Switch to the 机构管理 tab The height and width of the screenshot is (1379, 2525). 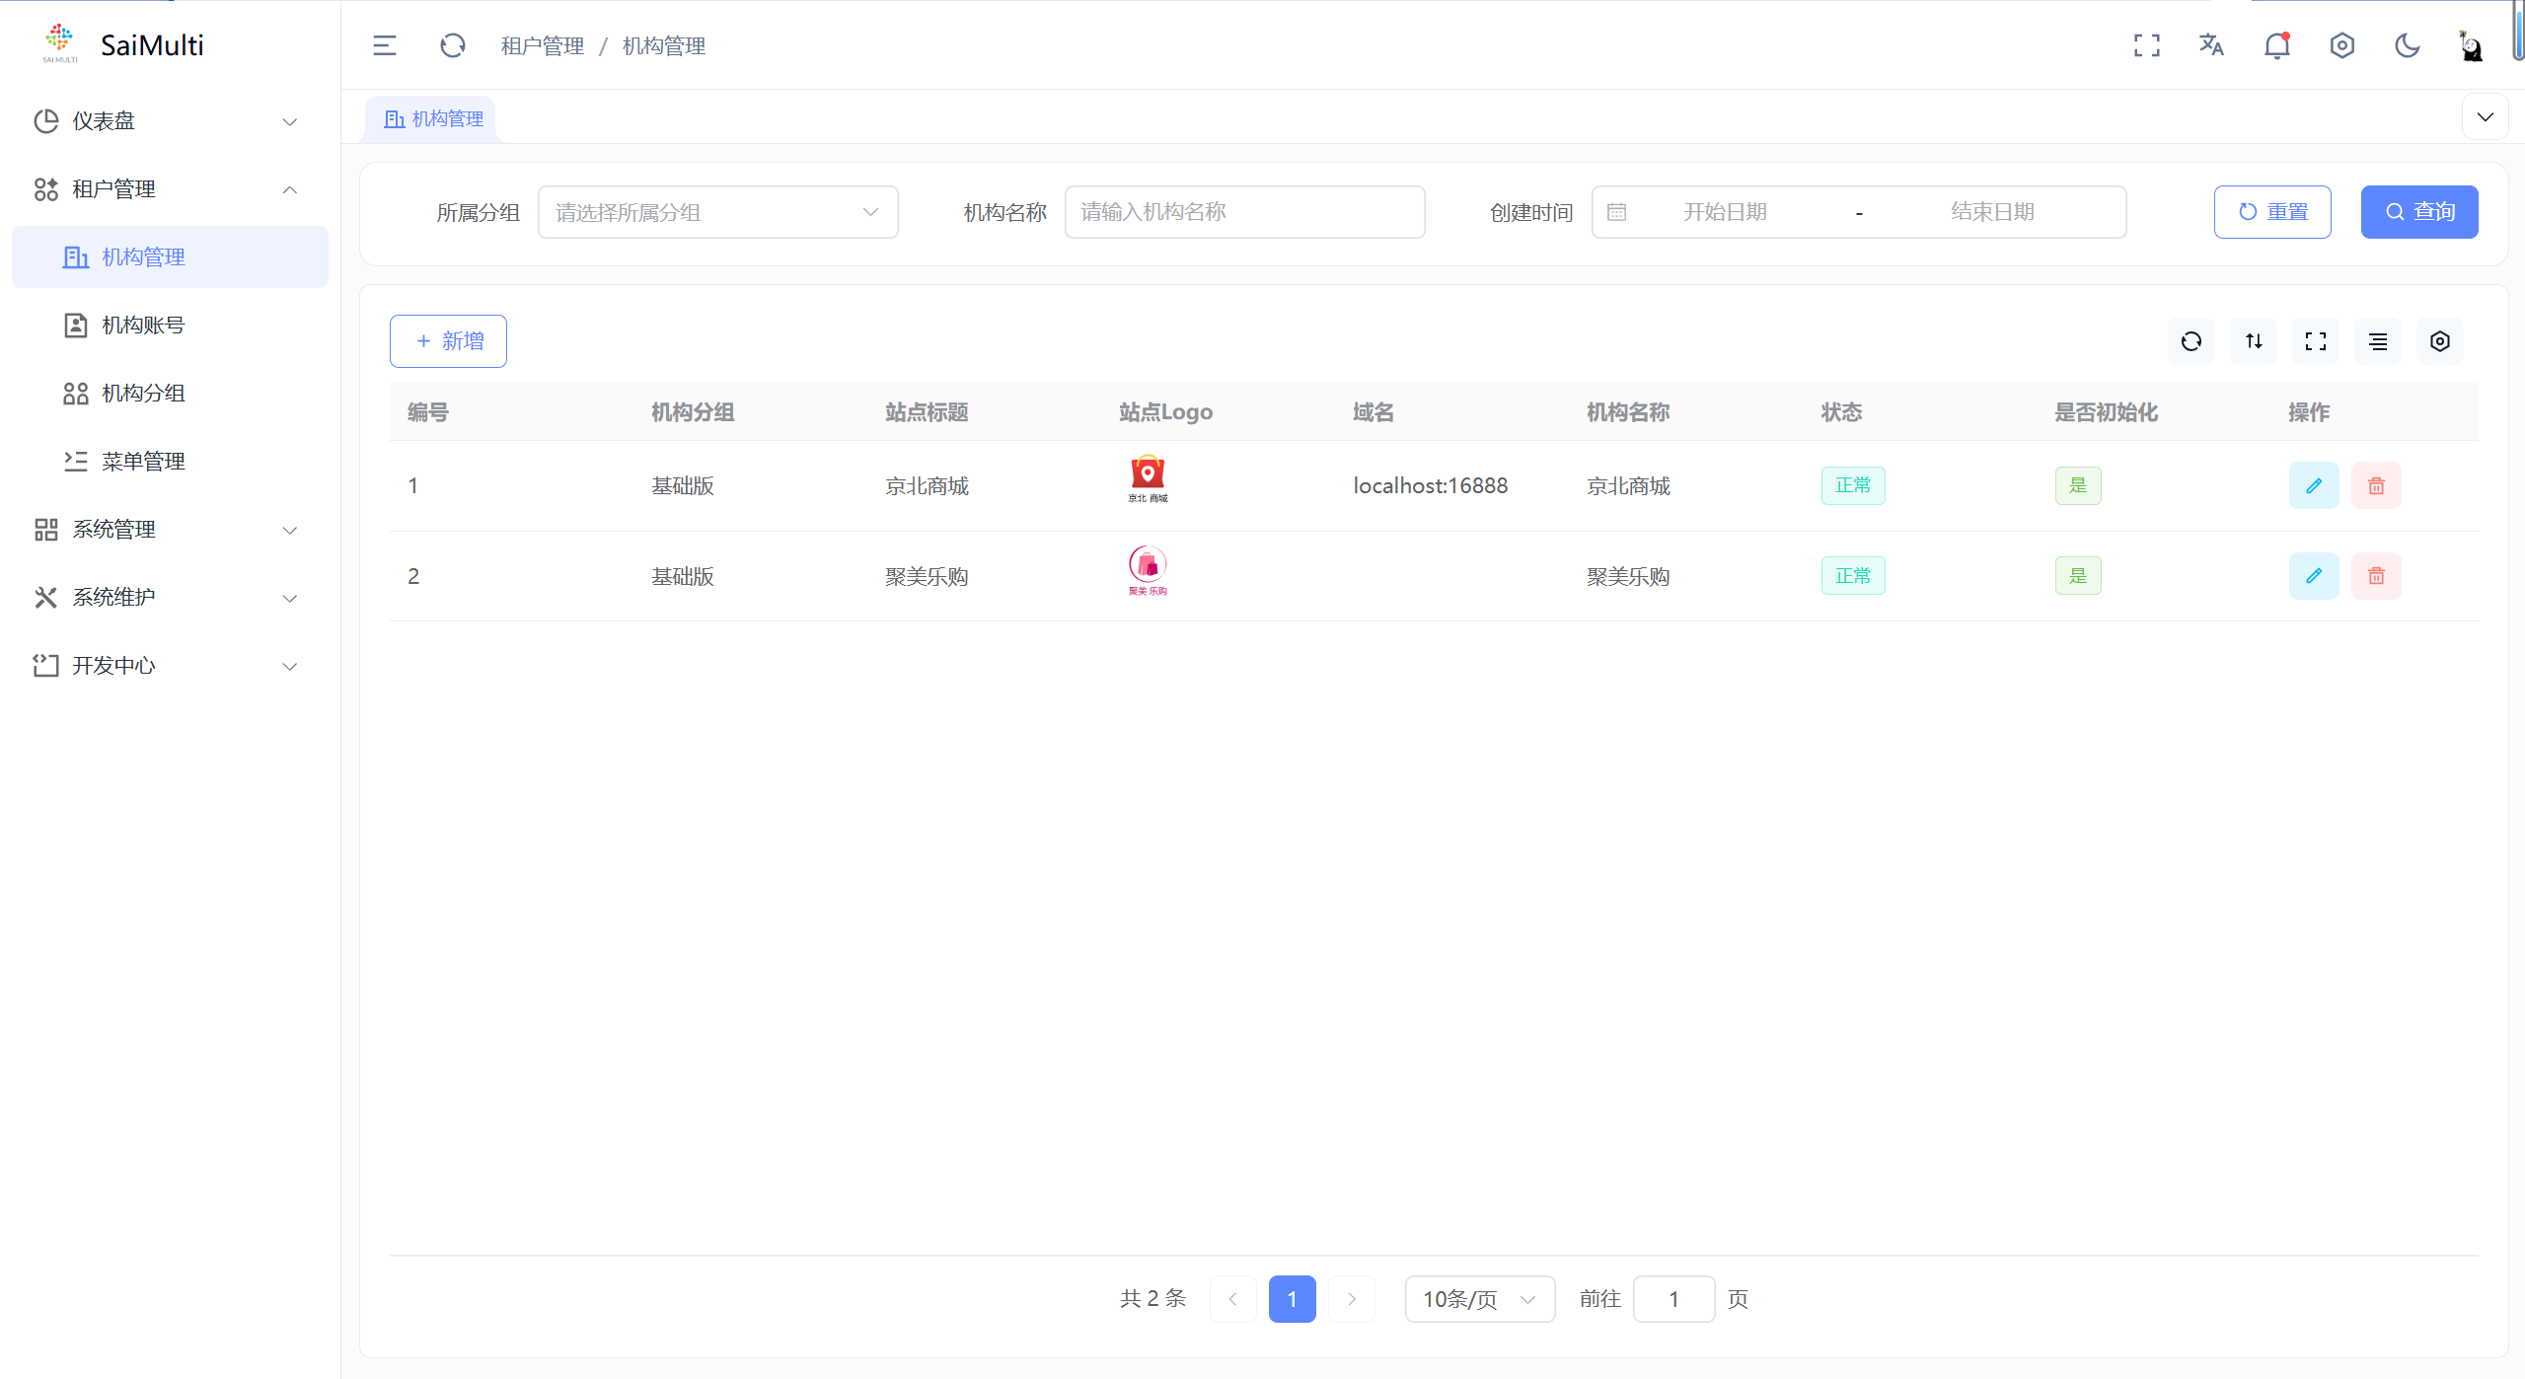(431, 118)
